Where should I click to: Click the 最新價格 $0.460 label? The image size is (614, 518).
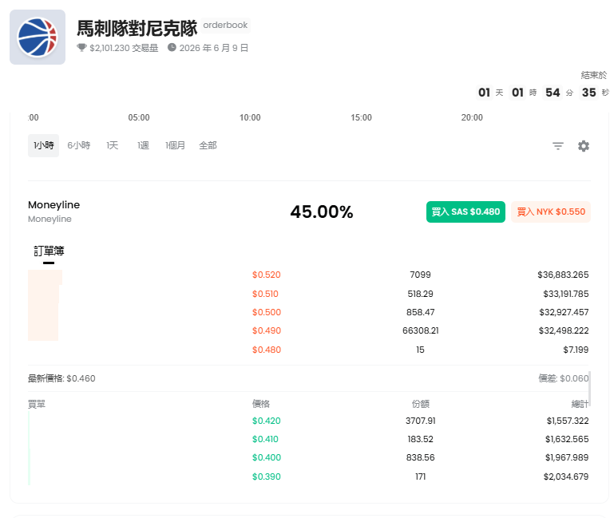coord(61,378)
